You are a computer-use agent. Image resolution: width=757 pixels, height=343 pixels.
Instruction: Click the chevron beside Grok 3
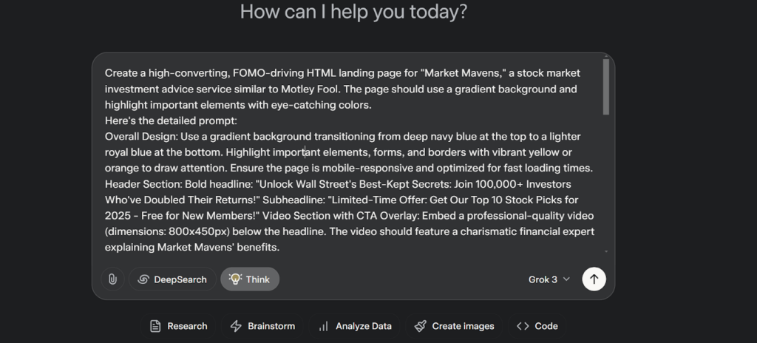click(566, 279)
